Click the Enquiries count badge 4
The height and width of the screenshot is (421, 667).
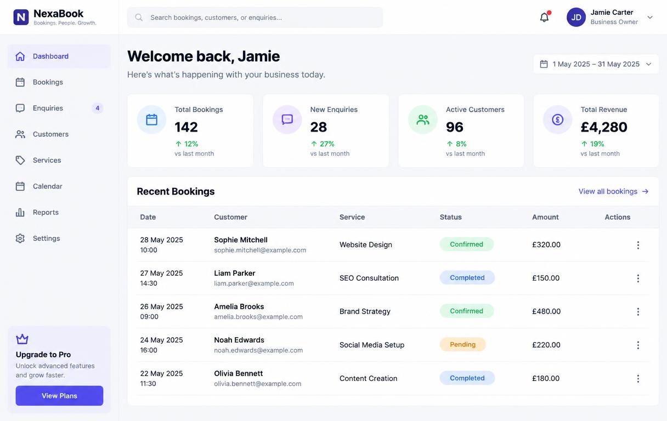click(x=98, y=108)
